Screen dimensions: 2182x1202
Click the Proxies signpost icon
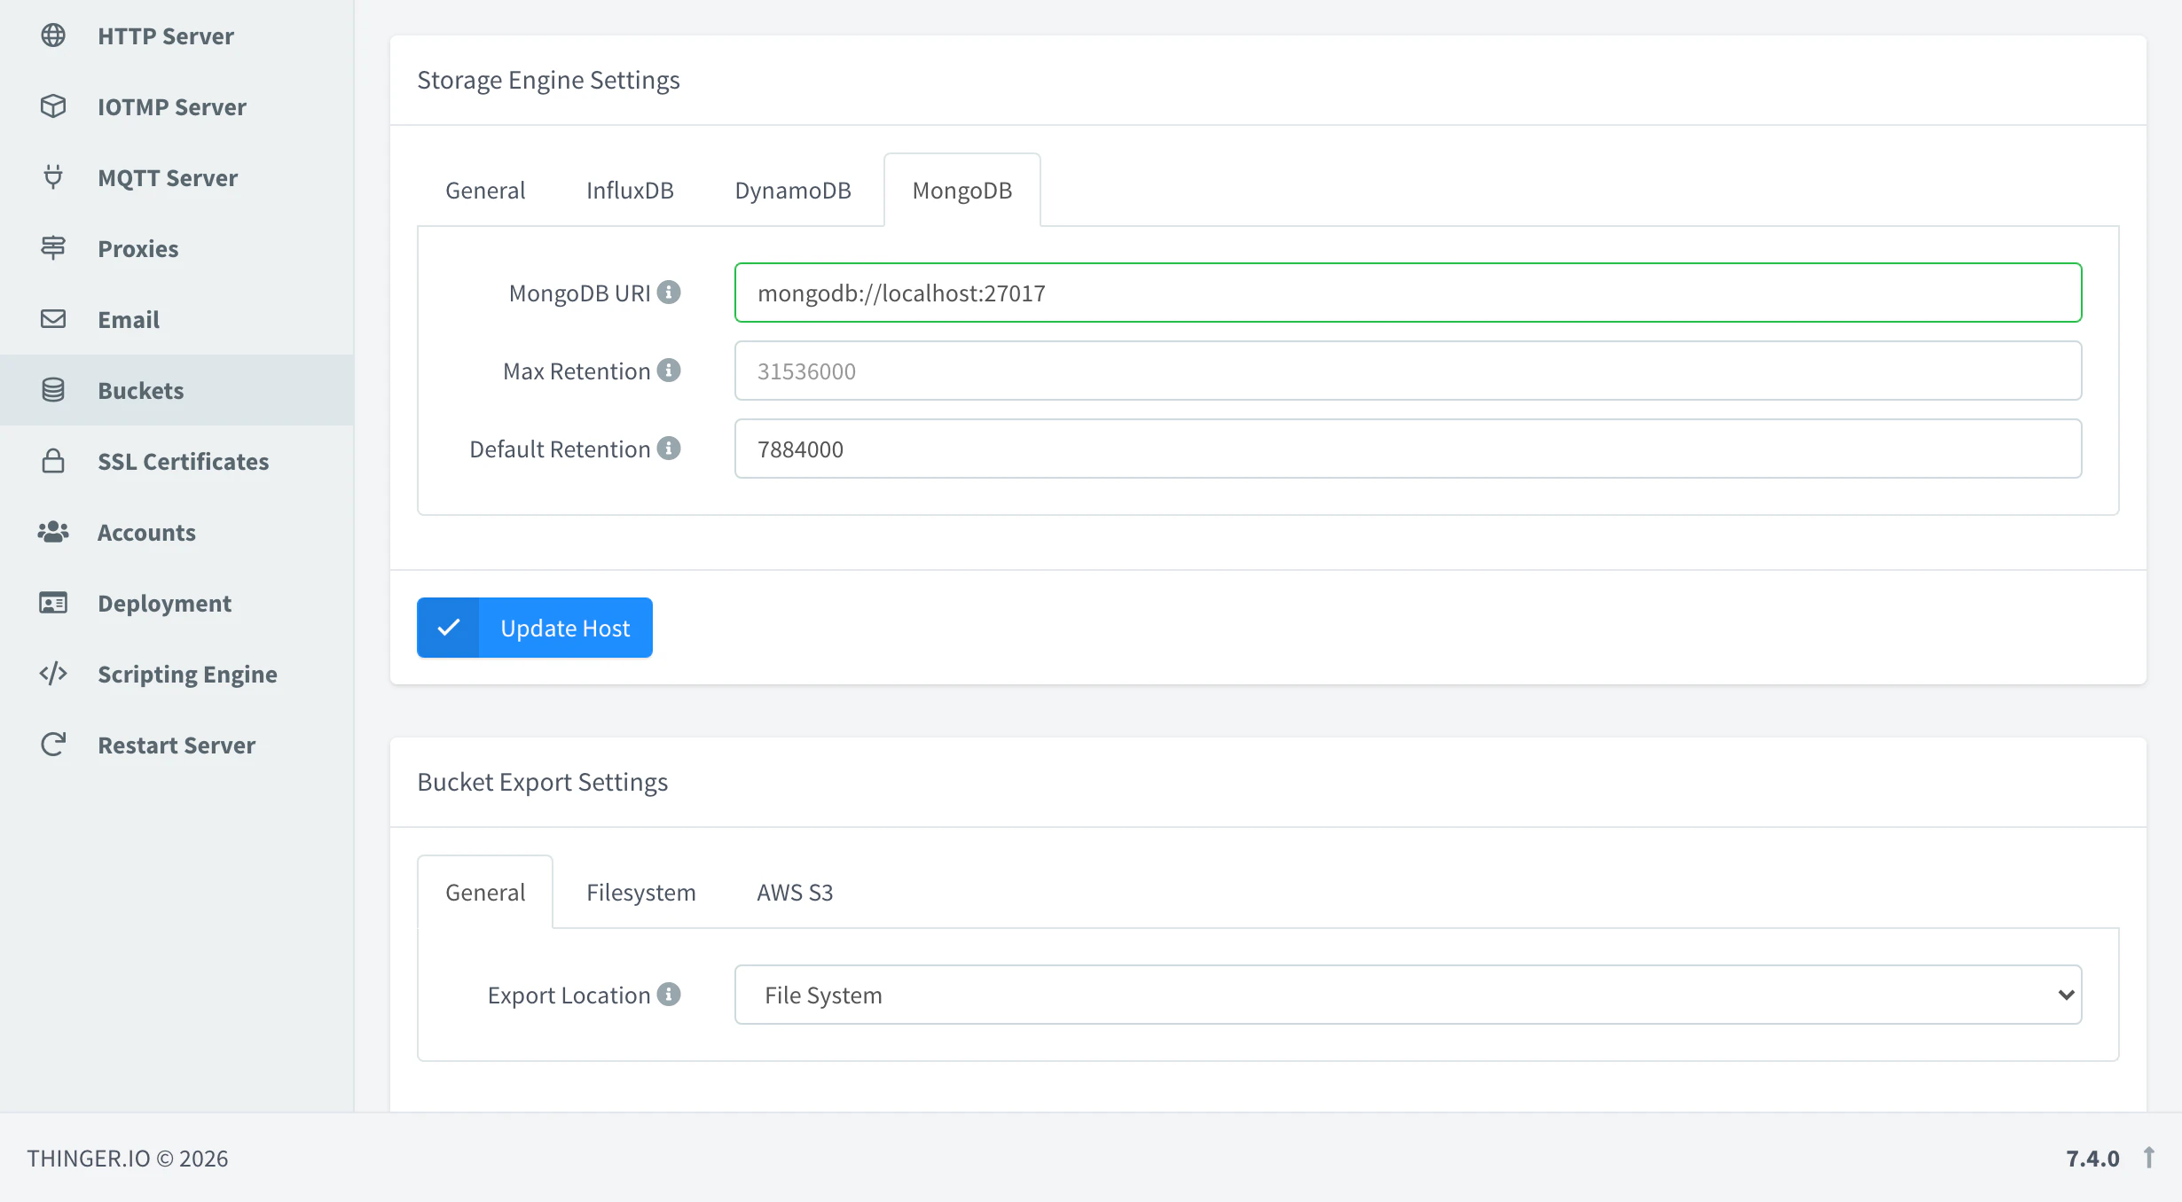click(53, 248)
